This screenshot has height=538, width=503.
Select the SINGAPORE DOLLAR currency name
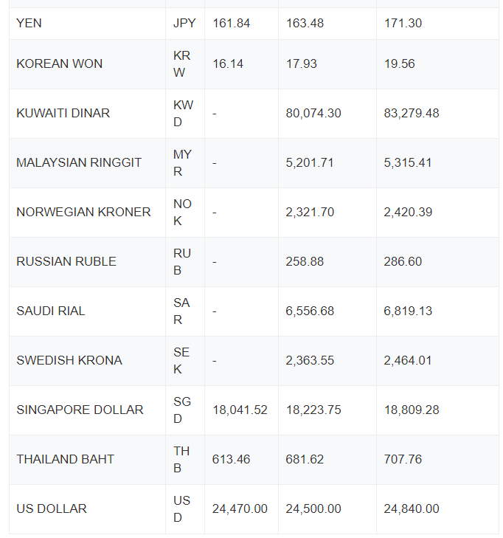point(80,410)
